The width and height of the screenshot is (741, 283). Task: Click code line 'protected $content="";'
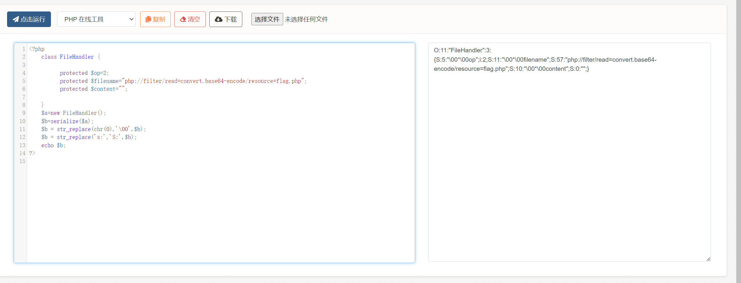point(94,89)
